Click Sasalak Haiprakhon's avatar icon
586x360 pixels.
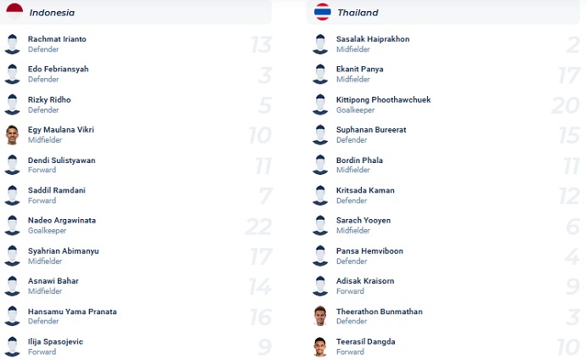[x=320, y=44]
